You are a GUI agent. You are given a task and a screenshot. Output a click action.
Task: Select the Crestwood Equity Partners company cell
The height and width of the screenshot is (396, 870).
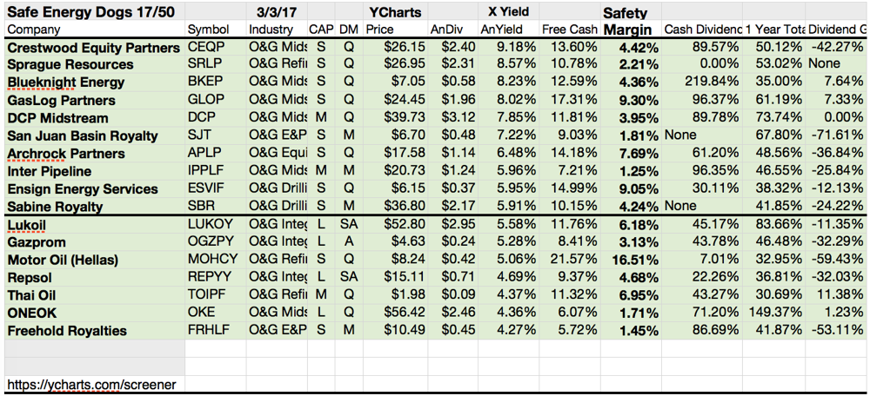(95, 48)
